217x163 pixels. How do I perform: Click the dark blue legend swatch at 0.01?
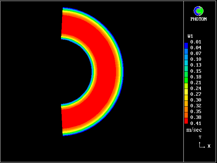[x=186, y=44]
